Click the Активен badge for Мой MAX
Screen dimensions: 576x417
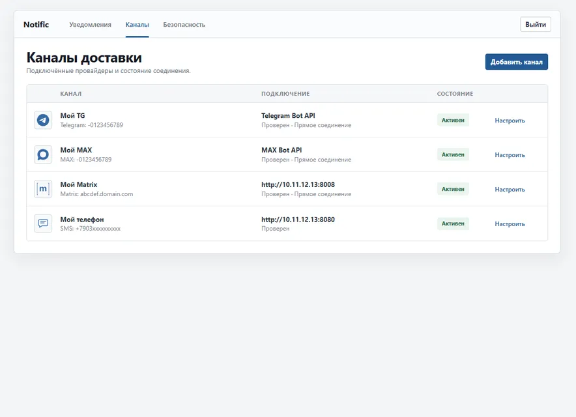(x=453, y=154)
